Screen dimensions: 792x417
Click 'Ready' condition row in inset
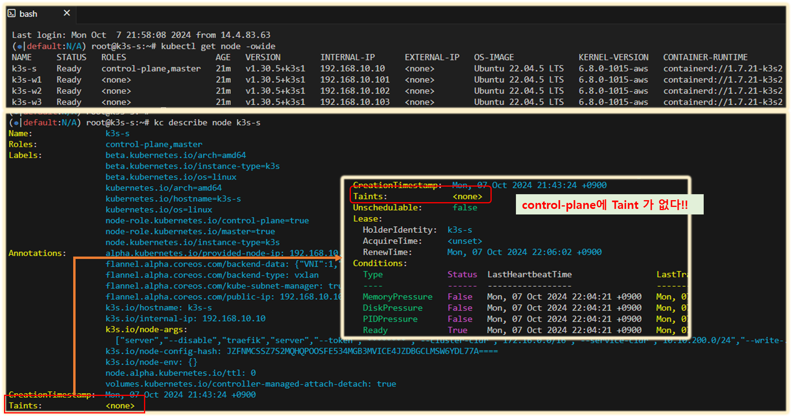point(525,330)
